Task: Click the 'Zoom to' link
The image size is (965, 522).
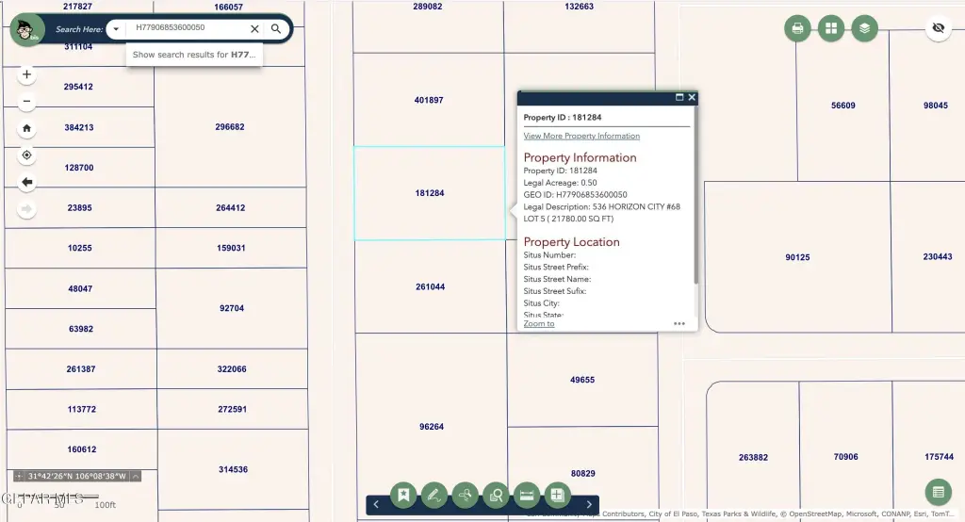Action: (x=539, y=323)
